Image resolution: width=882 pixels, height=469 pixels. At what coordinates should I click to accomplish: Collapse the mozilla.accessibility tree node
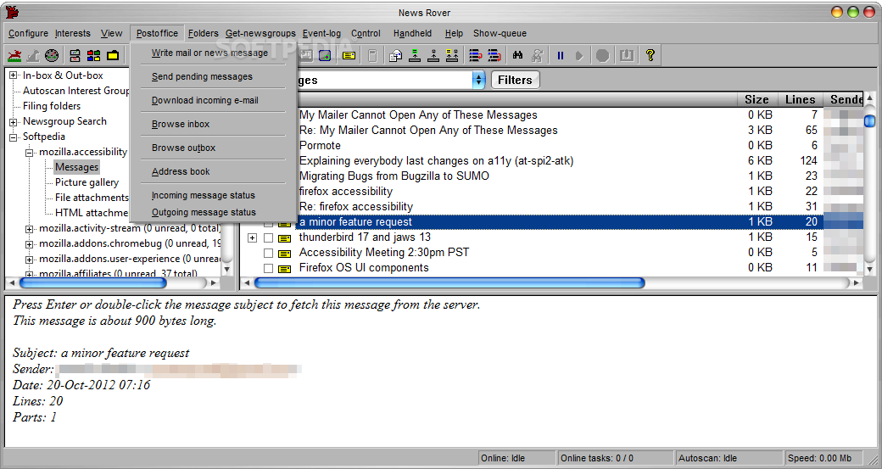(x=29, y=153)
